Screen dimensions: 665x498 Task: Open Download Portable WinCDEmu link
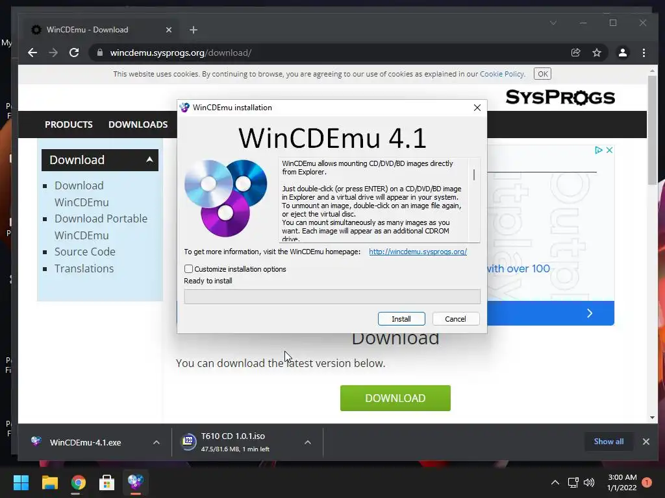point(101,227)
